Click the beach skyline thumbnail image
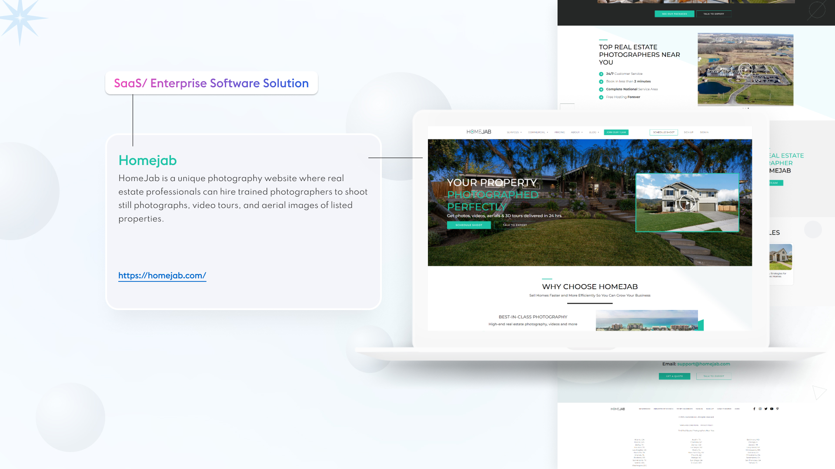Screen dimensions: 835x469 pyautogui.click(x=647, y=320)
